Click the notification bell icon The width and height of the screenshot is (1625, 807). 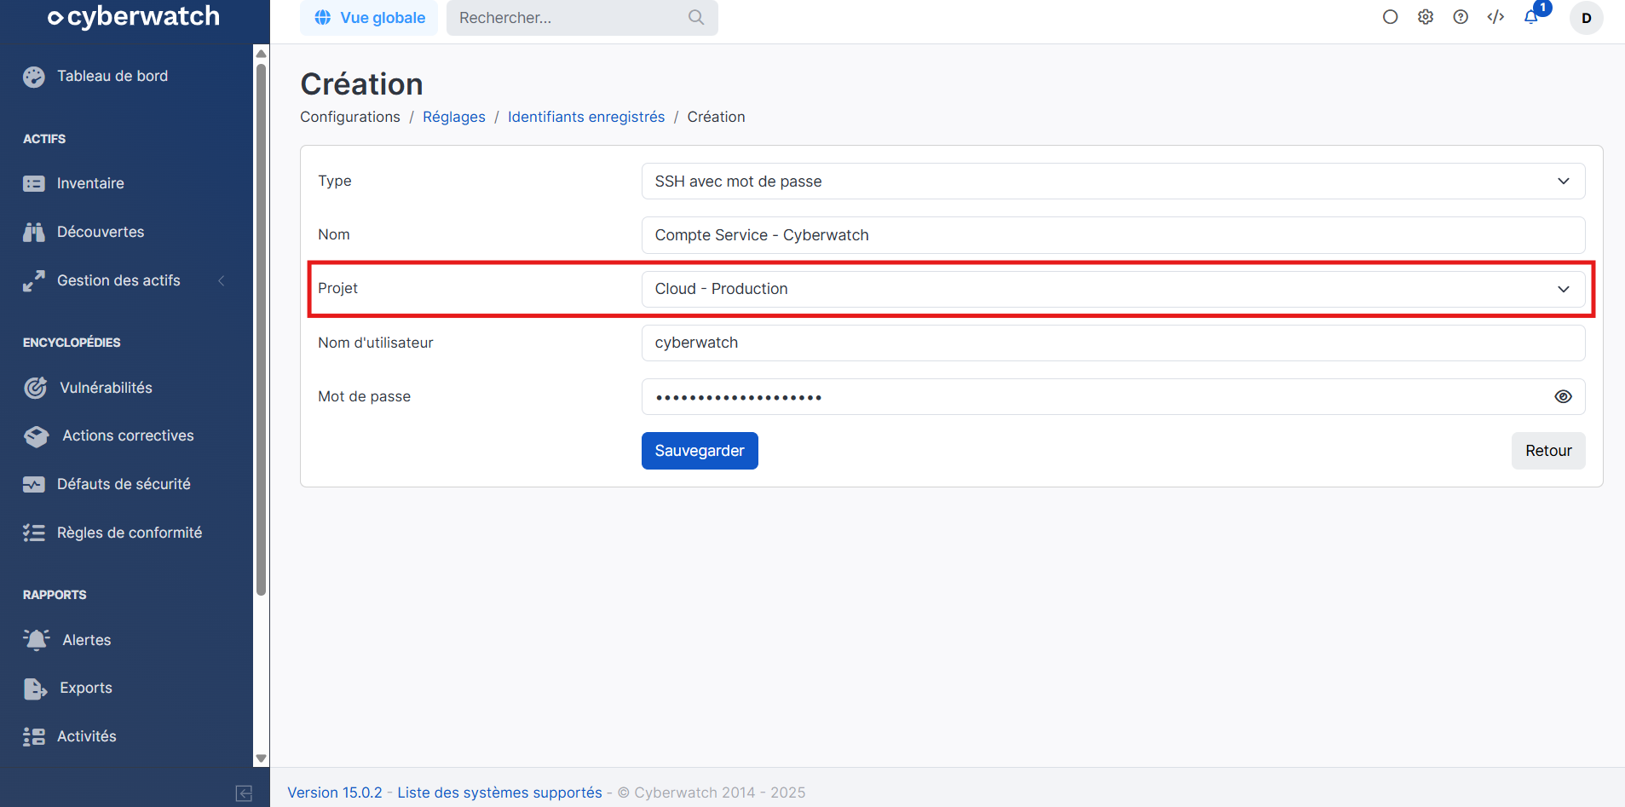click(x=1531, y=17)
